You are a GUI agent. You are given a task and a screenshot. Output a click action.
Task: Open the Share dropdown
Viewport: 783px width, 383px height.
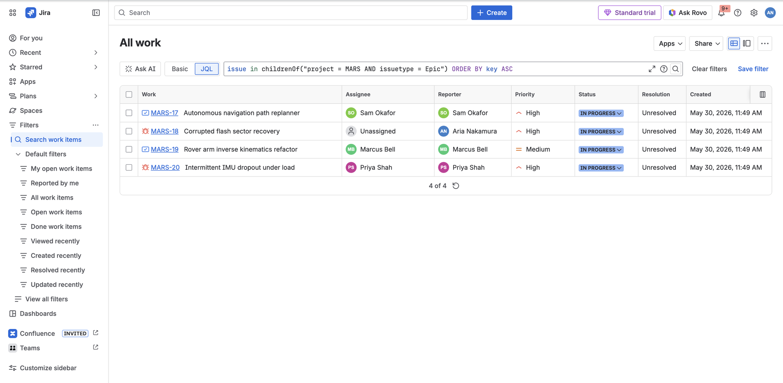coord(706,43)
